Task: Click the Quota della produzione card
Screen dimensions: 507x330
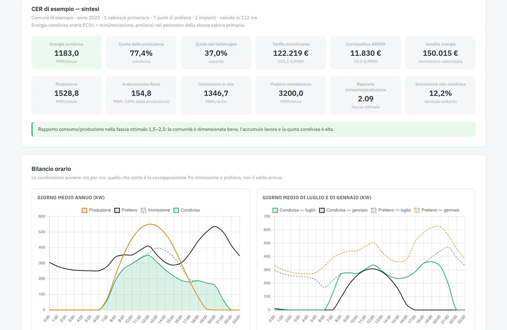Action: pos(141,52)
